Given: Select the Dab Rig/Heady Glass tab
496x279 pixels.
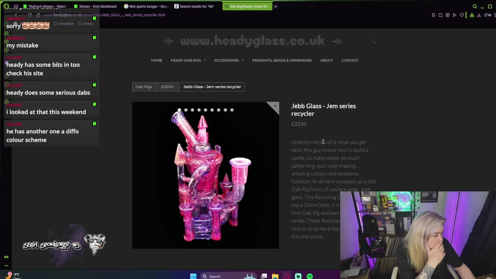Looking at the screenshot, I should 246,6.
